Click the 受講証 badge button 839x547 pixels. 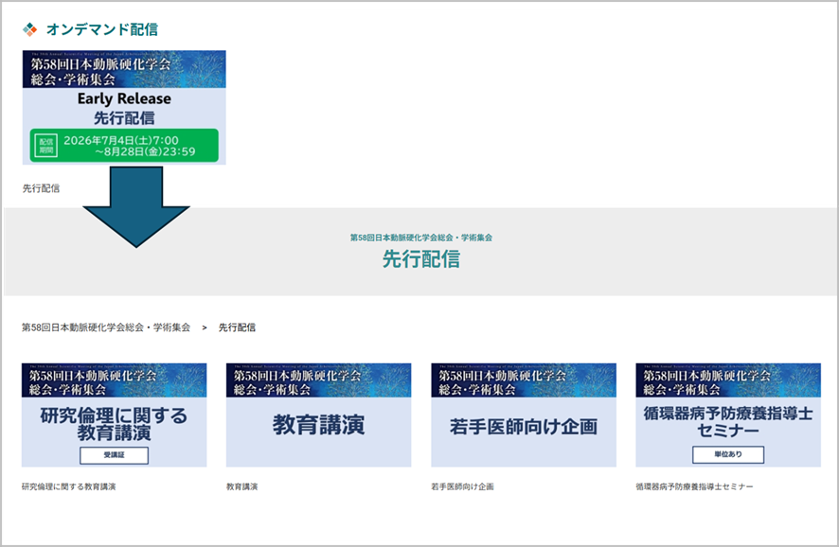(x=114, y=455)
